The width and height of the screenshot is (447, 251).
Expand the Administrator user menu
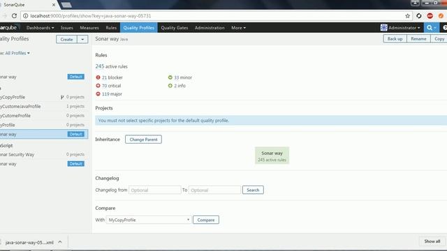404,28
